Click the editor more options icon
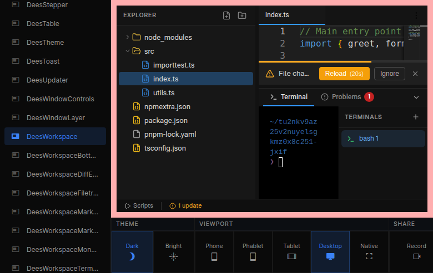The width and height of the screenshot is (433, 273). click(416, 15)
